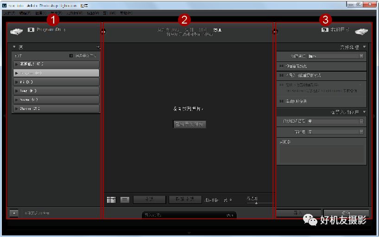This screenshot has height=237, width=379.
Task: Toggle the don't import suspected duplicates checkbox
Action: coord(281,75)
